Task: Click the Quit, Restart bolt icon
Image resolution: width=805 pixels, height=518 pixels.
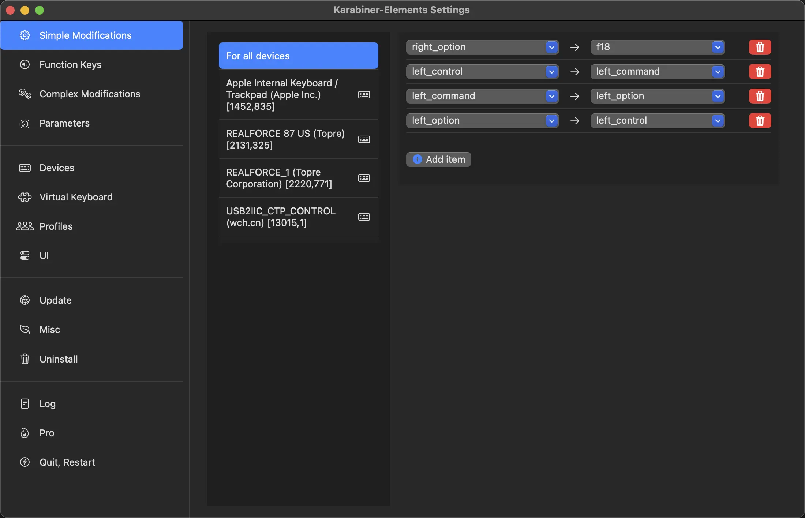Action: (25, 462)
